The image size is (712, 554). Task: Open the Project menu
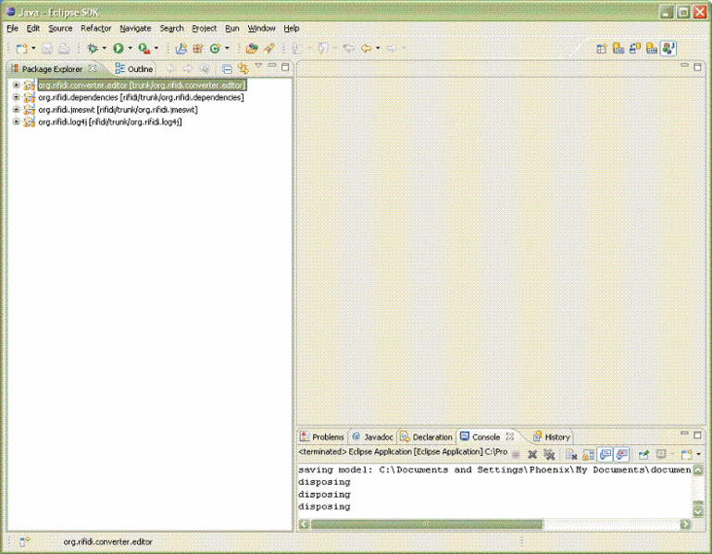coord(204,28)
